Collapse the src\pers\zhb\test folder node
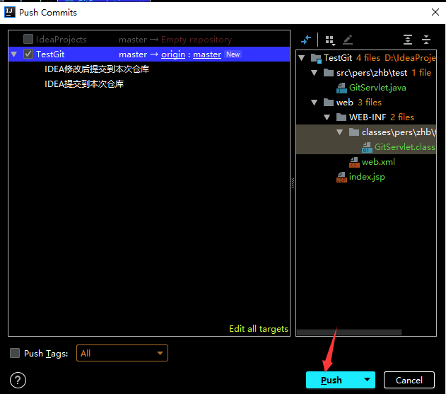 coord(315,73)
